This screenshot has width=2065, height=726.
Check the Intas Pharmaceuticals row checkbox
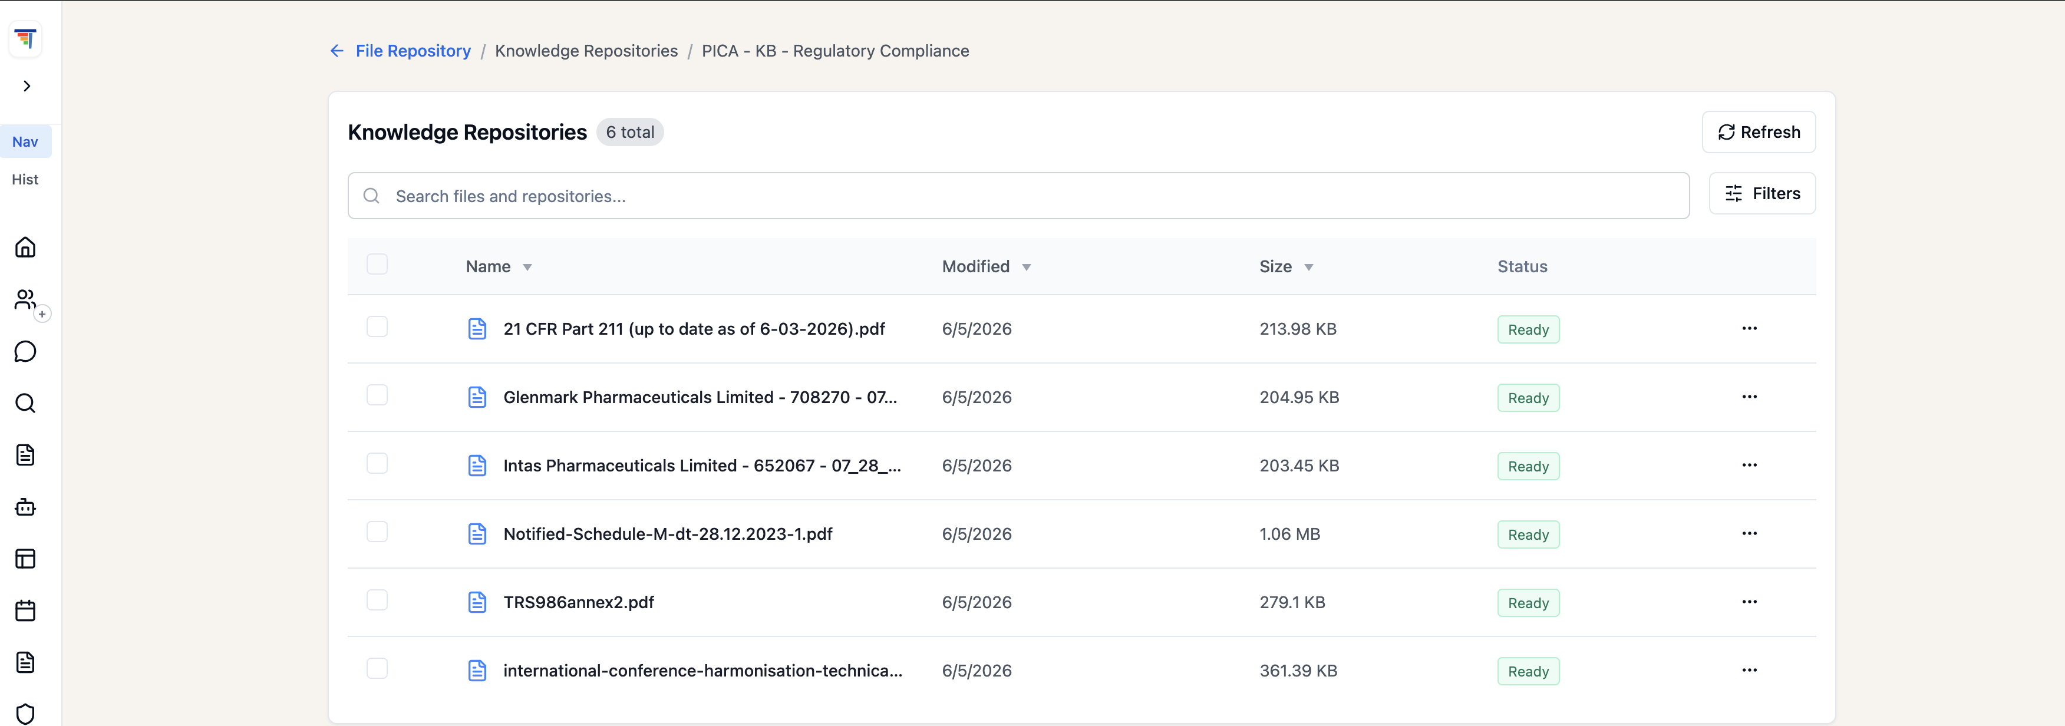377,463
